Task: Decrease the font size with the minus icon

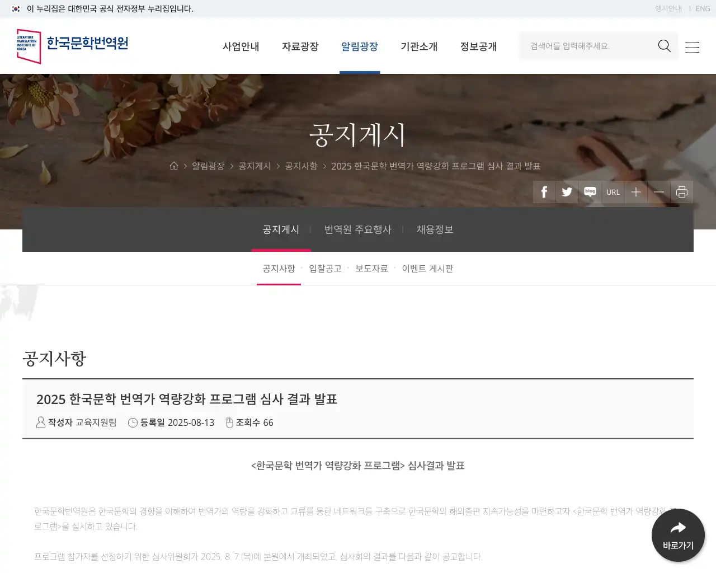Action: coord(659,192)
